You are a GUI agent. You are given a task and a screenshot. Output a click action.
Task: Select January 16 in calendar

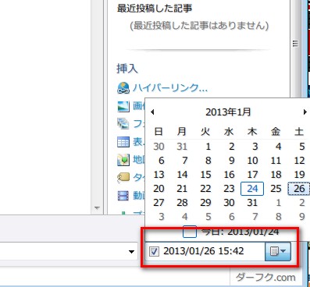[229, 175]
